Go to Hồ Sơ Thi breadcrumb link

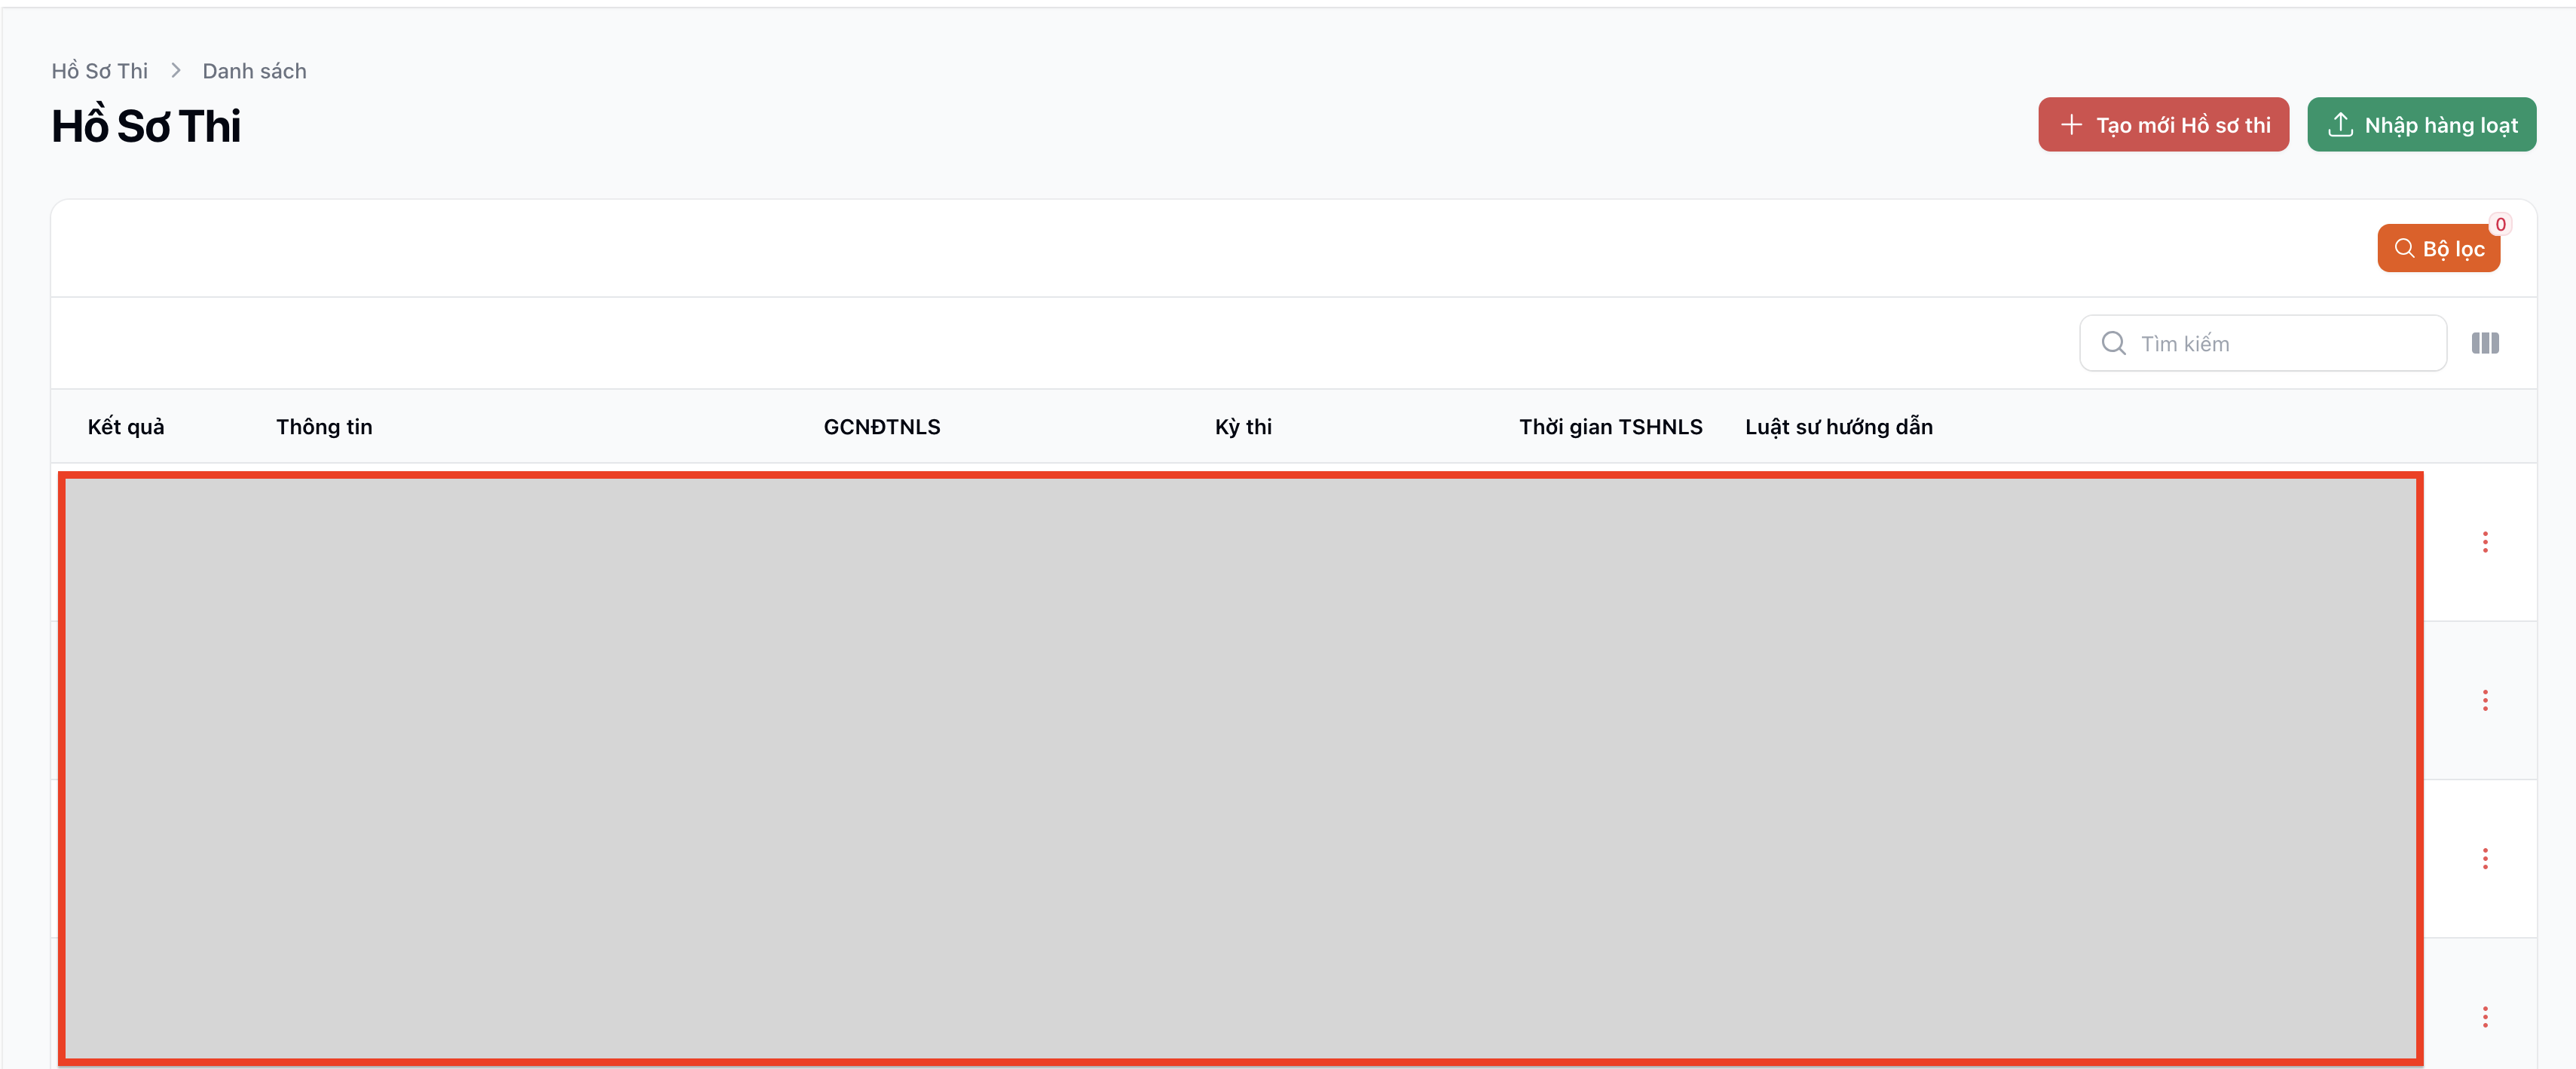(99, 71)
